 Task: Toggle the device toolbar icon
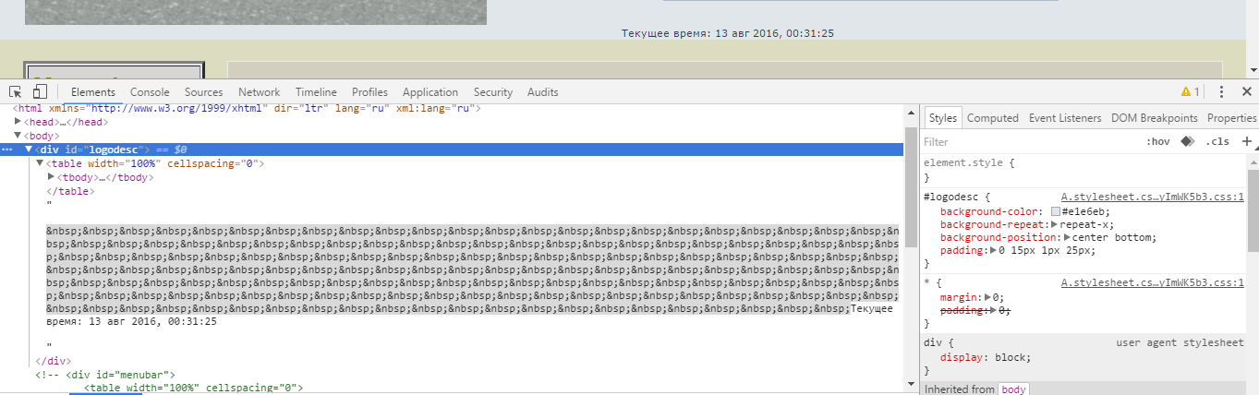pos(40,92)
